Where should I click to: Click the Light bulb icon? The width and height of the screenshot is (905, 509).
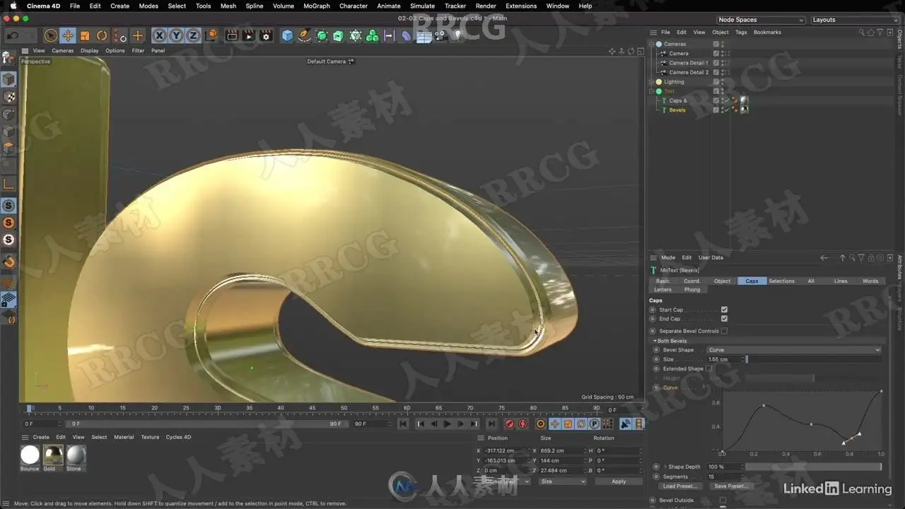pyautogui.click(x=457, y=35)
